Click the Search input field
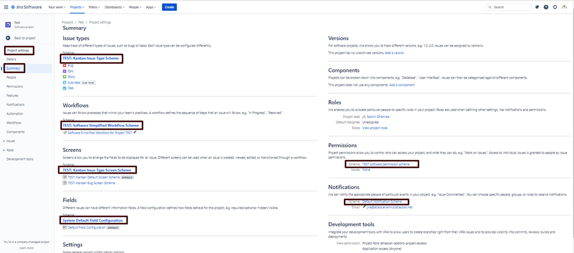 point(509,7)
